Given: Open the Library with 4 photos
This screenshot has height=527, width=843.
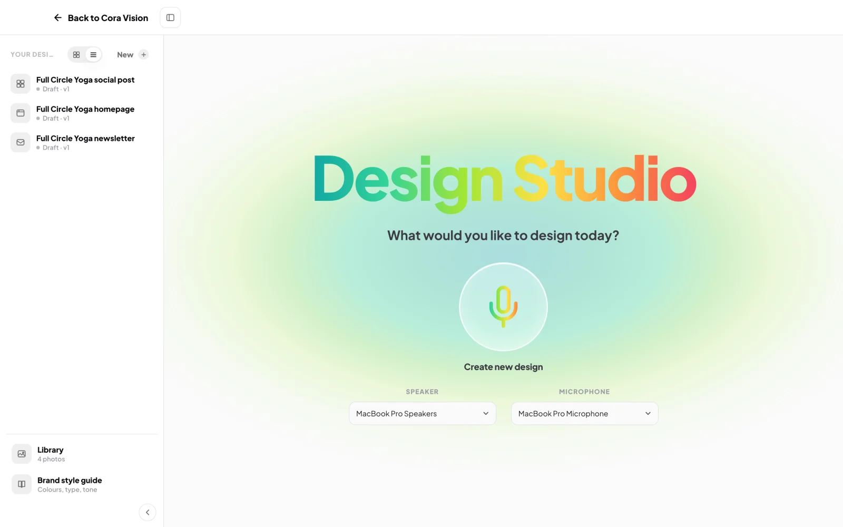Looking at the screenshot, I should pos(82,454).
